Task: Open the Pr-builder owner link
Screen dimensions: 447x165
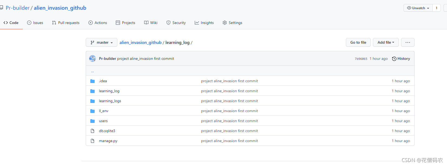Action: pyautogui.click(x=18, y=8)
